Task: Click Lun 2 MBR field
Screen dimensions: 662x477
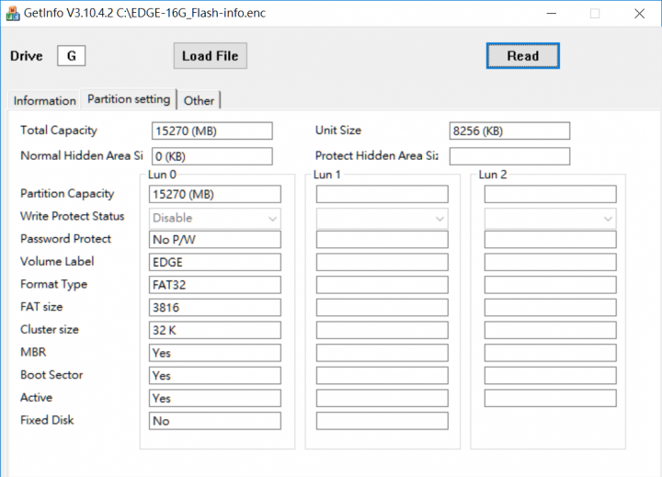Action: [x=550, y=353]
